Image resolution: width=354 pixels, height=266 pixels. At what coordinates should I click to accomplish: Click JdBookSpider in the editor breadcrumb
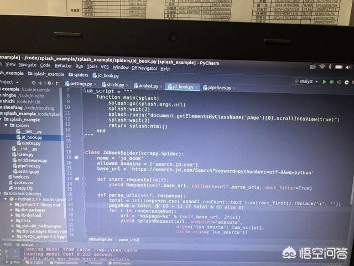(x=100, y=239)
